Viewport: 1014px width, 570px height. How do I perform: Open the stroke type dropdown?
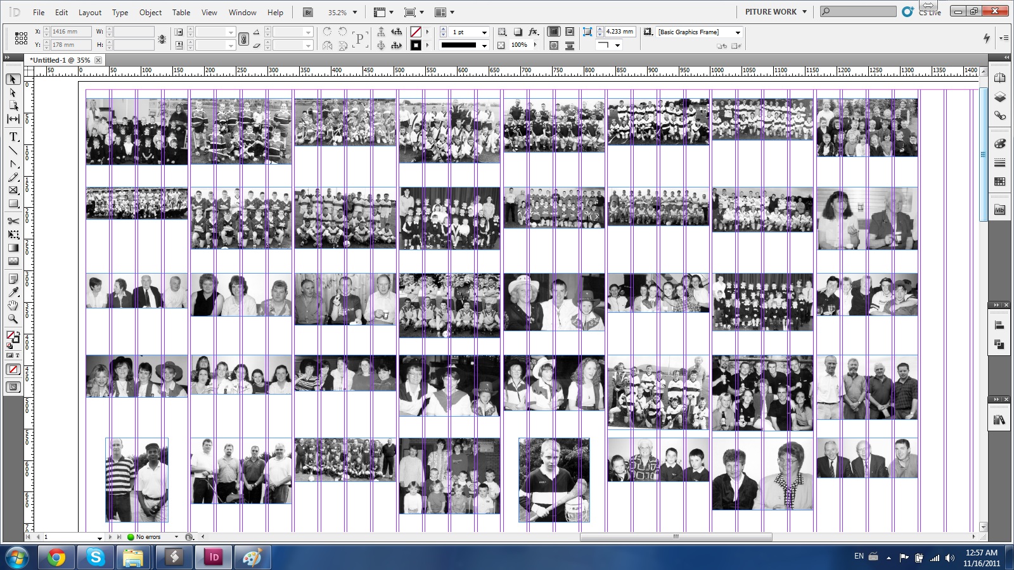pos(485,46)
